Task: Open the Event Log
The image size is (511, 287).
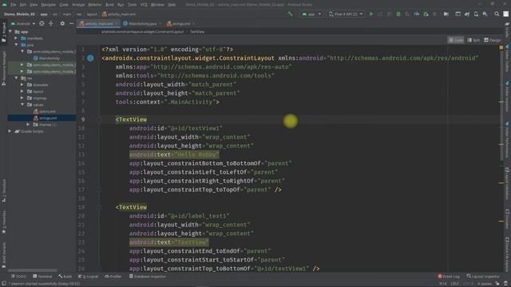Action: [x=449, y=277]
